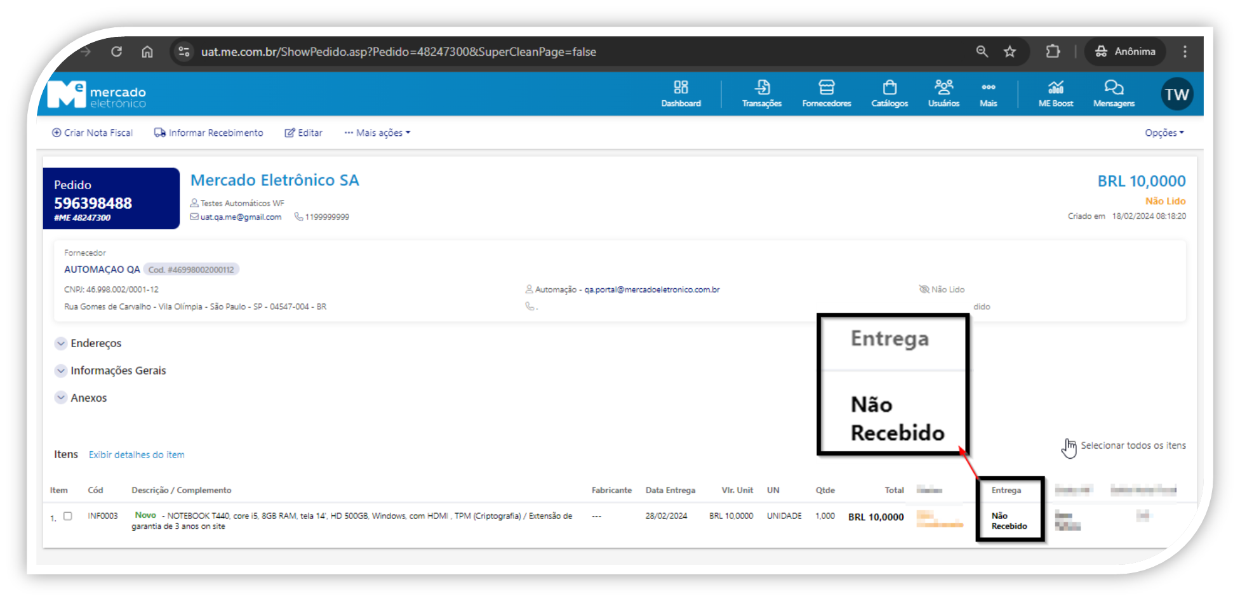Image resolution: width=1240 pixels, height=601 pixels.
Task: Click Vlr. Unit column header
Action: [737, 491]
